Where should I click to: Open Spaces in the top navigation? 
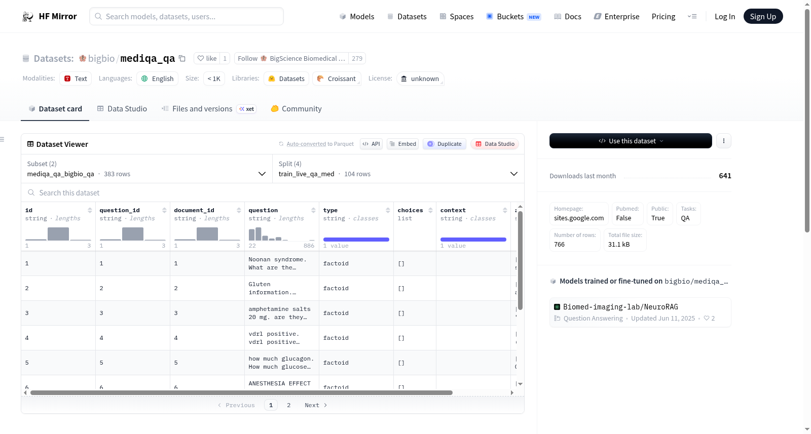(x=456, y=17)
